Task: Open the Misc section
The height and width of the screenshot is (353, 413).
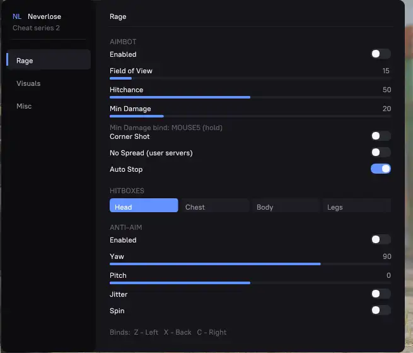Action: pos(24,106)
